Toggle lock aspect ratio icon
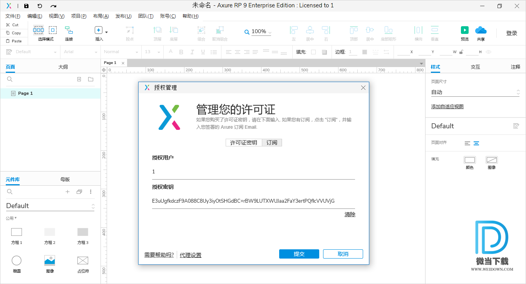The image size is (526, 284). click(x=461, y=52)
